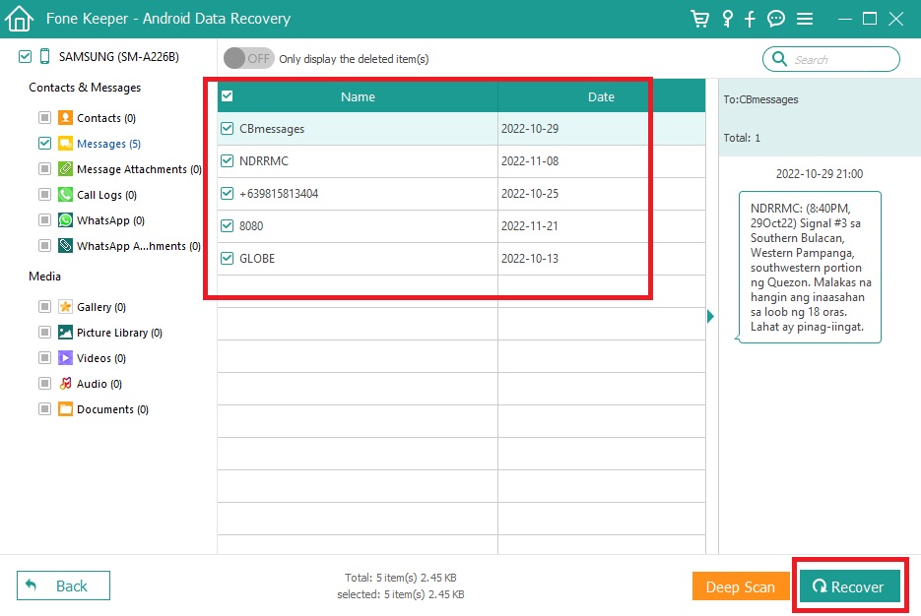
Task: Select Call Logs in the sidebar
Action: pos(106,195)
